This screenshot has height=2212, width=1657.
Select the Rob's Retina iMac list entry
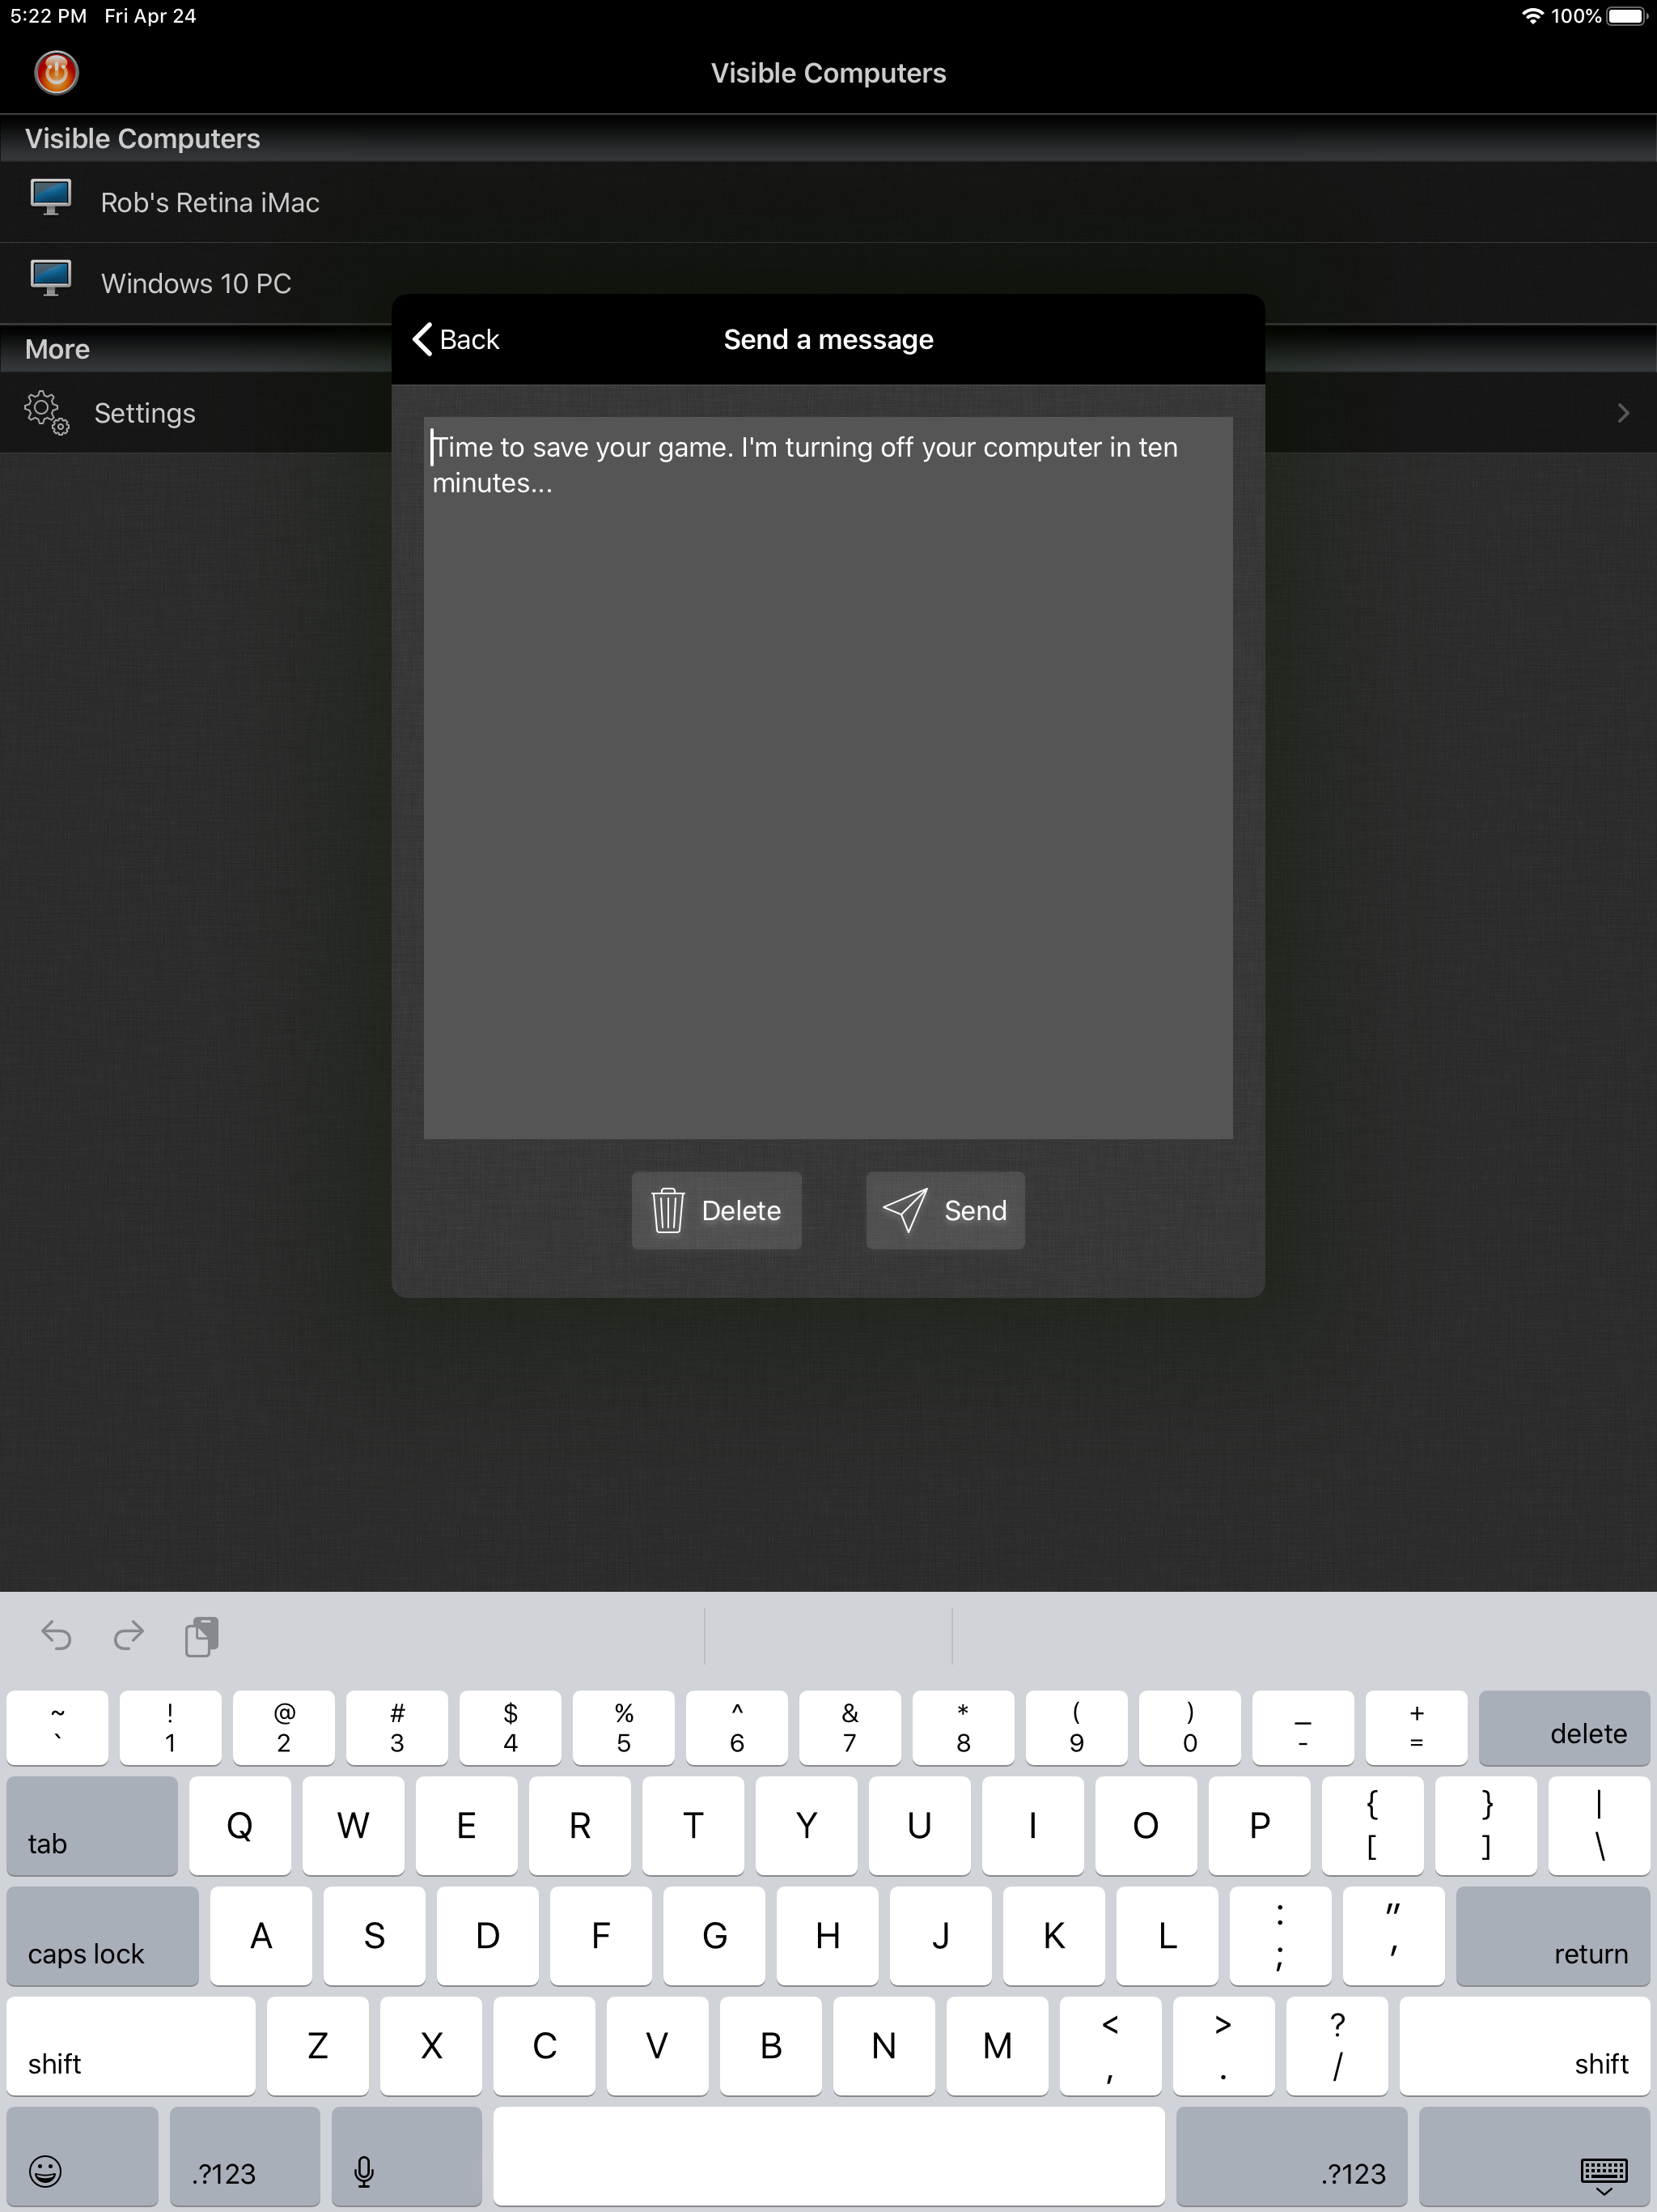point(210,202)
